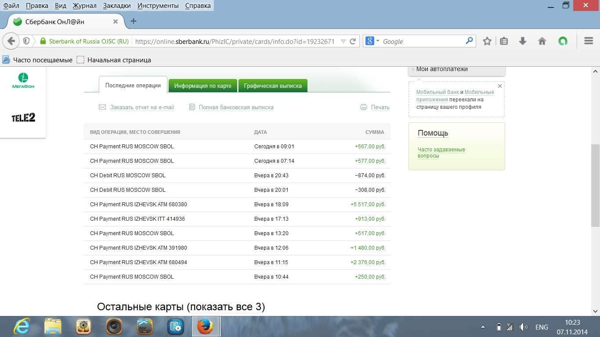
Task: Close the mobile bank notification box
Action: pos(499,86)
